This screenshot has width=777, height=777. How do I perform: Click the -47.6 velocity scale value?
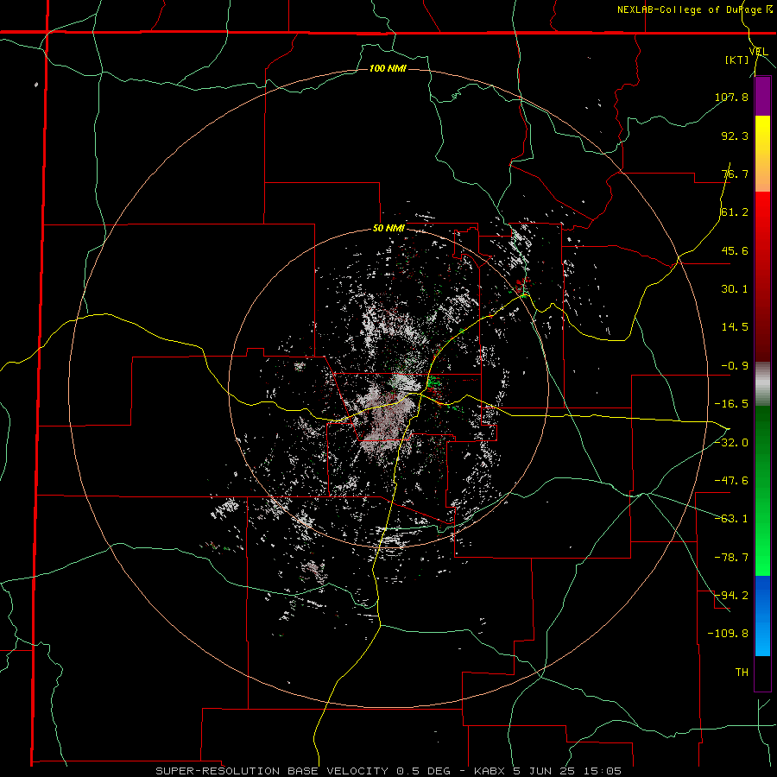pyautogui.click(x=731, y=481)
